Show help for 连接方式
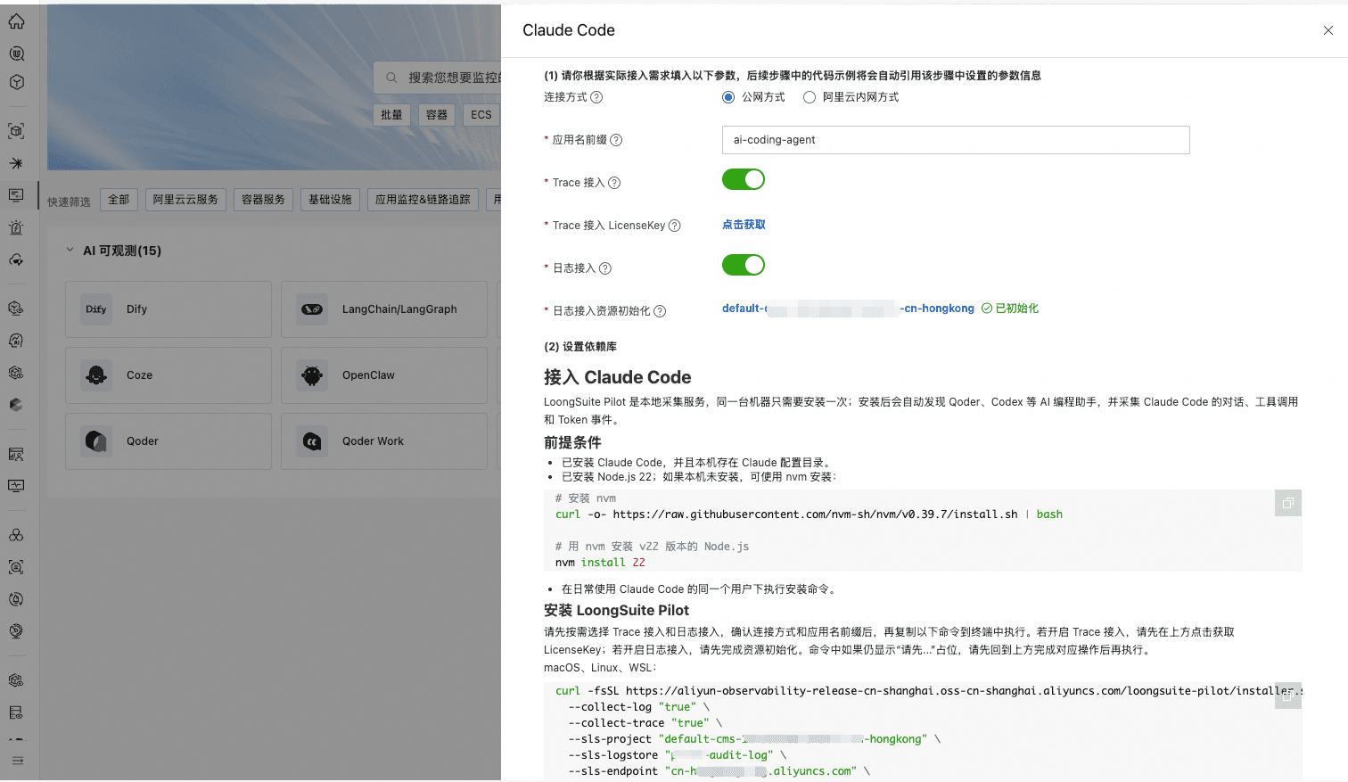 [x=597, y=97]
